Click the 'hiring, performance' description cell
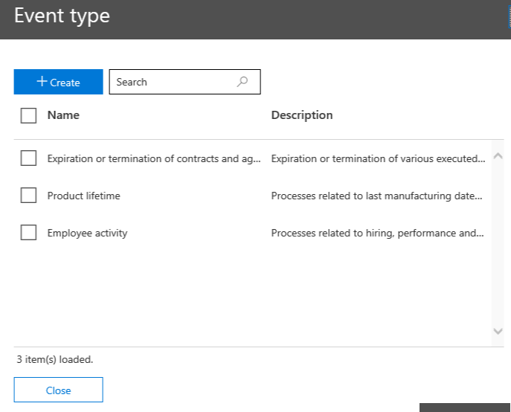The image size is (511, 412). click(378, 233)
